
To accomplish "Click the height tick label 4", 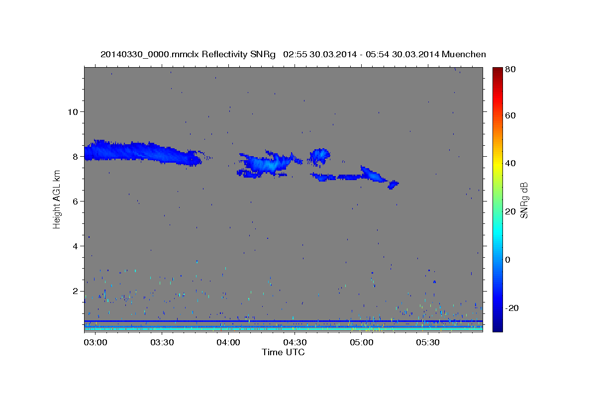I will 75,246.
